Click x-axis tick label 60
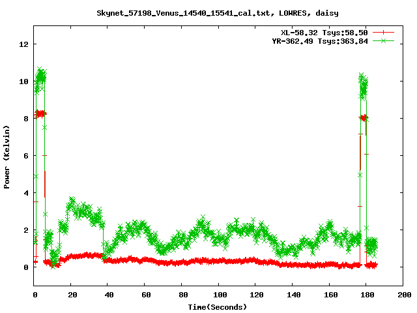Screen dimensions: 417x313 146,295
